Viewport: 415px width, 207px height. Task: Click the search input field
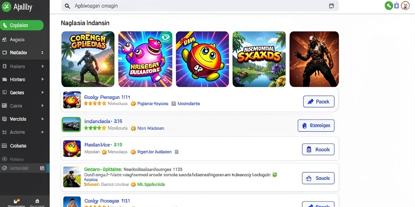pos(200,6)
